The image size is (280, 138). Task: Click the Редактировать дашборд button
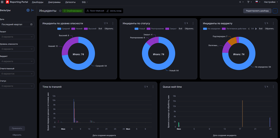coord(257,11)
